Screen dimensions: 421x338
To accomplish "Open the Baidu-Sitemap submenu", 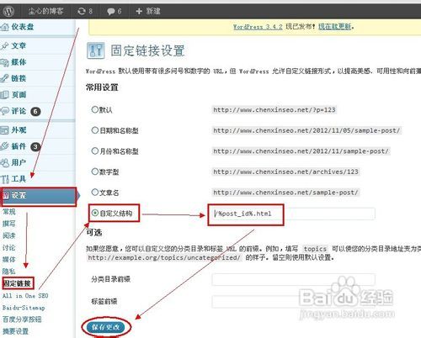I will 24,308.
